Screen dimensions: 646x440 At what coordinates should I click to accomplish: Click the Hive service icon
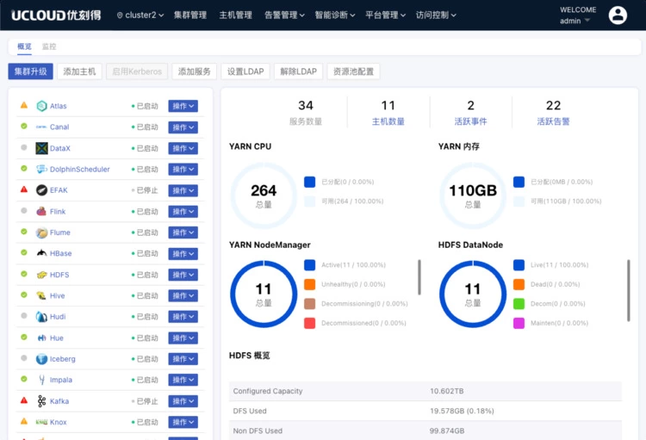[x=41, y=295]
